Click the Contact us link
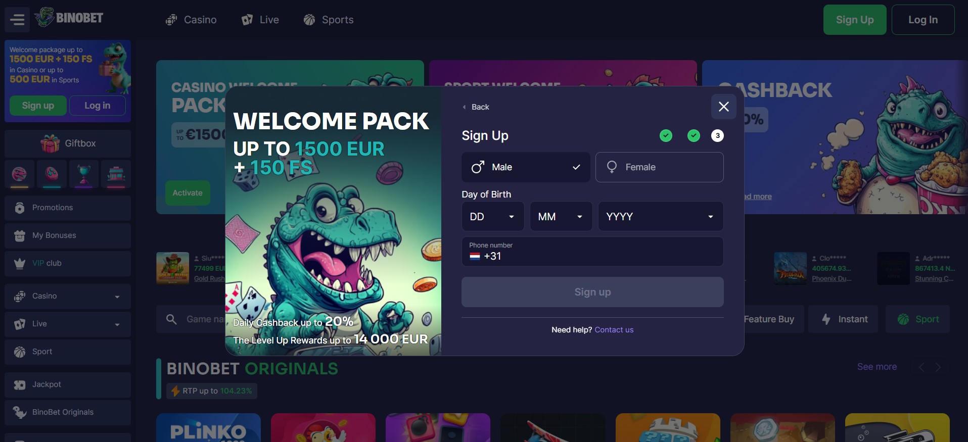 tap(614, 330)
